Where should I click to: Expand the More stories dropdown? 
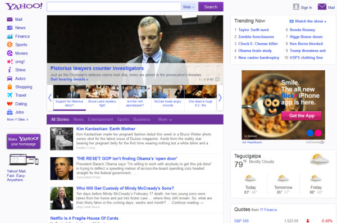[x=165, y=119]
